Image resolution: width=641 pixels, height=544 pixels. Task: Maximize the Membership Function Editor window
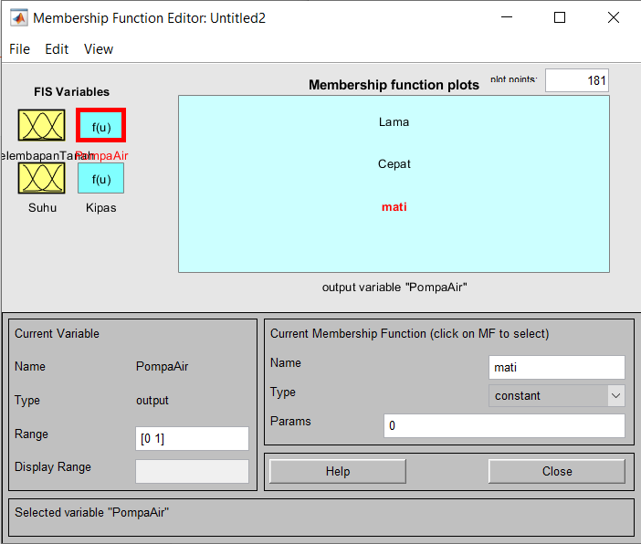click(560, 17)
